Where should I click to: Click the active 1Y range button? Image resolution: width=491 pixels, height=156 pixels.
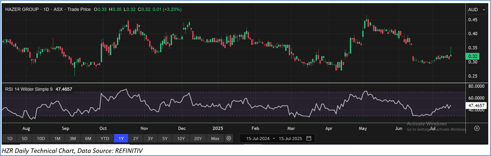click(121, 138)
